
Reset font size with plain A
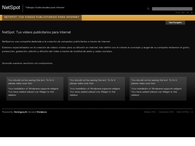point(192,13)
